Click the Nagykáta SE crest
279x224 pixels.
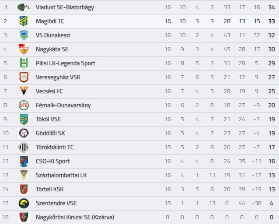click(x=24, y=49)
